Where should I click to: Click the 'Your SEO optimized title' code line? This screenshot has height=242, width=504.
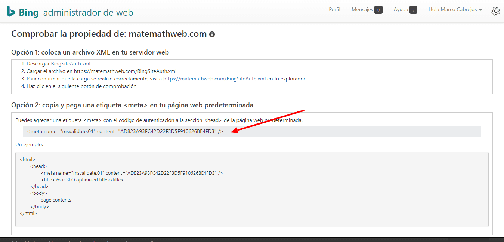point(82,180)
